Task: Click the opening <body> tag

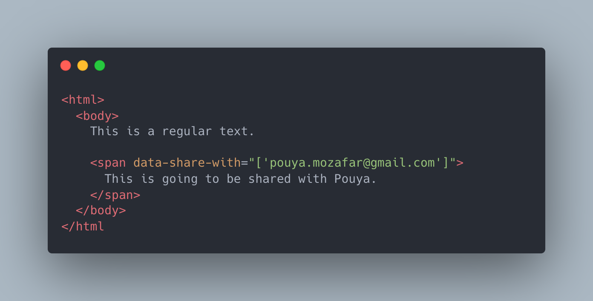Action: [x=97, y=116]
